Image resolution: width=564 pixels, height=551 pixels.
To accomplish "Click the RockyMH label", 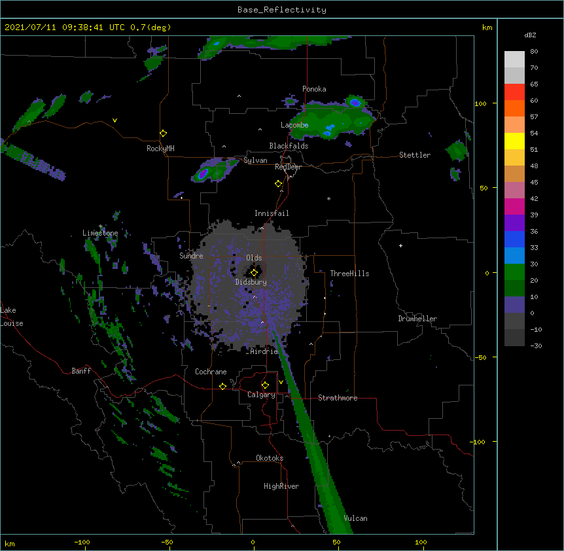I will [160, 149].
